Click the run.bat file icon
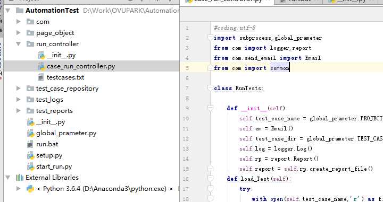Image resolution: width=383 pixels, height=202 pixels. pos(30,144)
